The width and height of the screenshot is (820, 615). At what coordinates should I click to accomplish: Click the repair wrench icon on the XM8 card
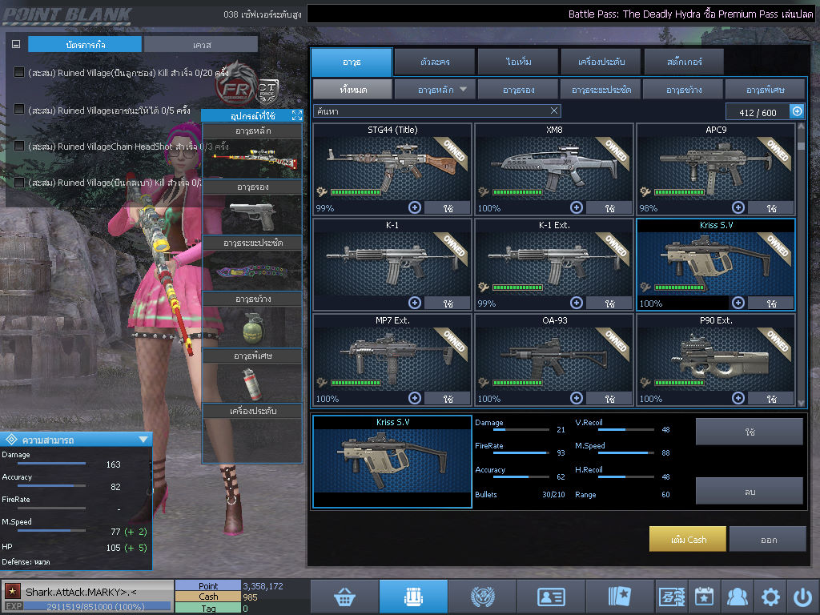pyautogui.click(x=484, y=192)
